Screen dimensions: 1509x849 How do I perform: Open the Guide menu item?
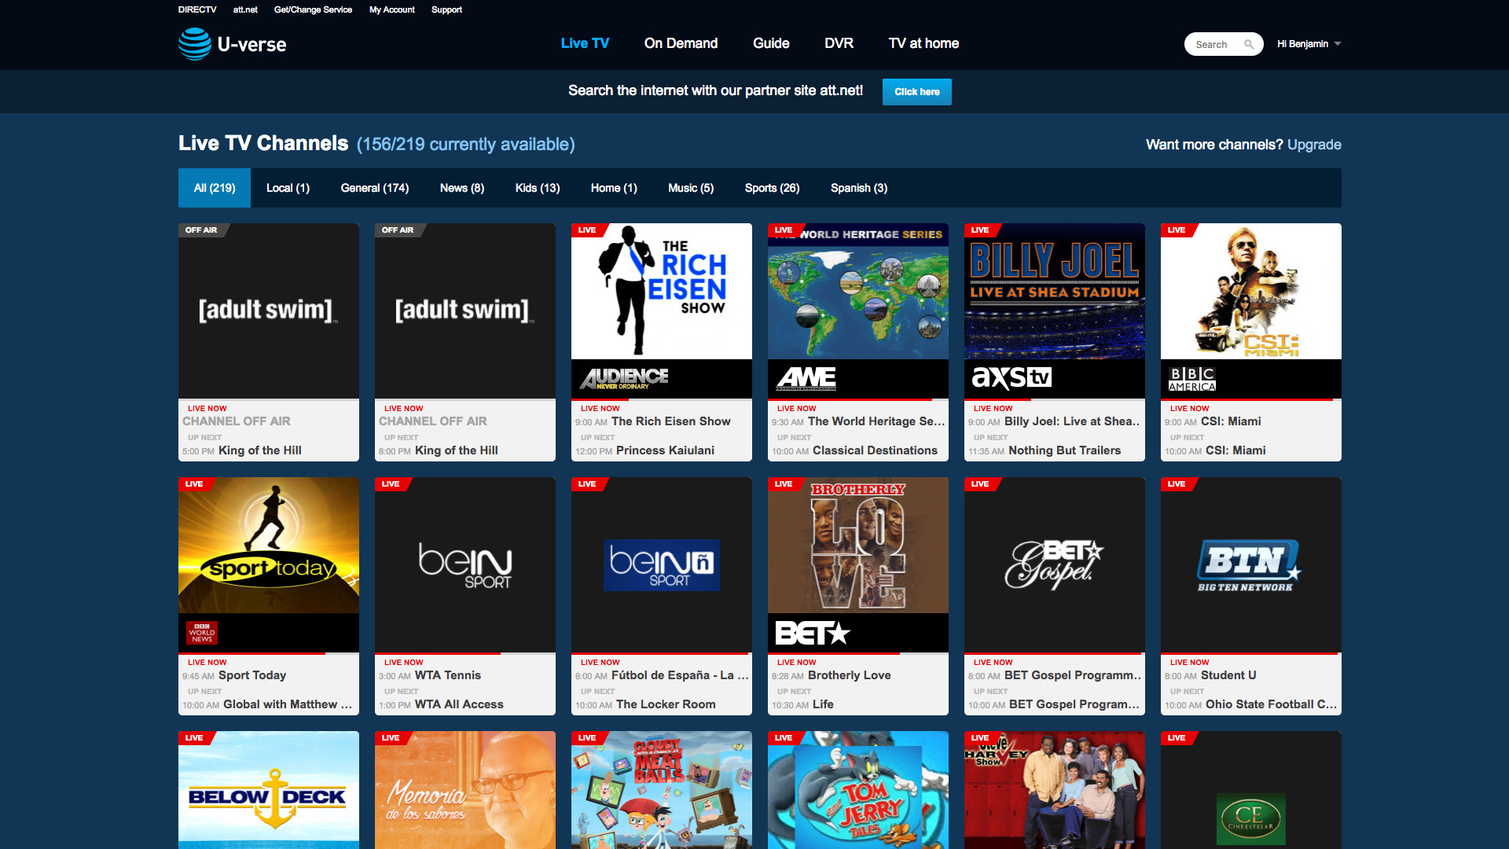pos(771,43)
